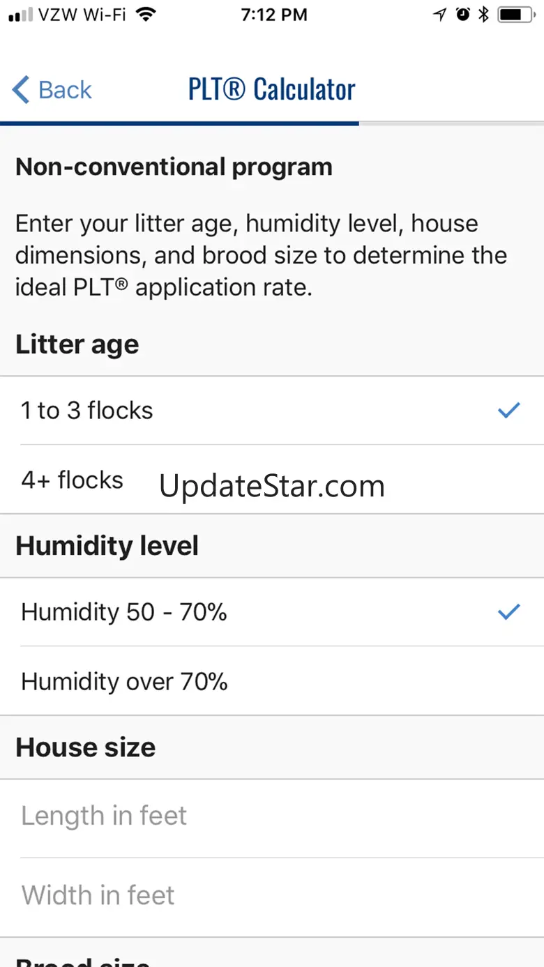Tap the 7:12 PM status bar clock
This screenshot has height=967, width=544.
tap(274, 15)
